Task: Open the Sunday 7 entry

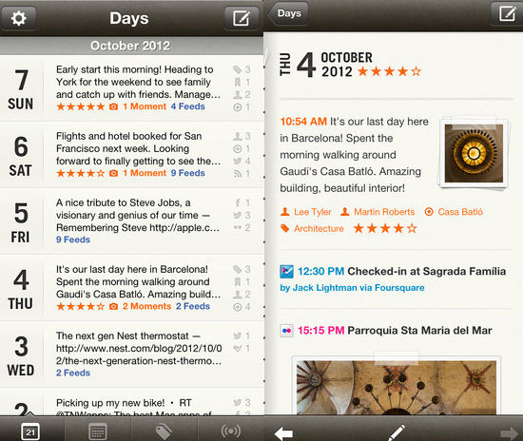Action: [132, 88]
